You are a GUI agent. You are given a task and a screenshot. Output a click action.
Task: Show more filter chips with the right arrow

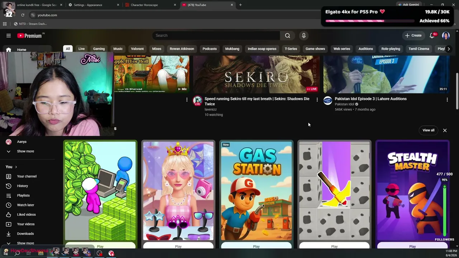click(x=448, y=49)
